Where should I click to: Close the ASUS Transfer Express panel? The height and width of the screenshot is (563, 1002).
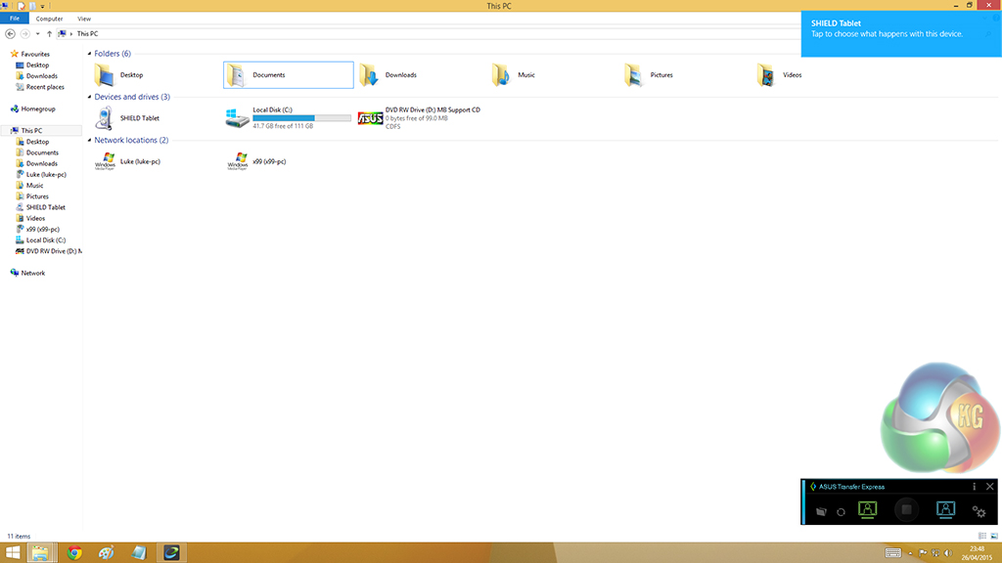click(990, 487)
